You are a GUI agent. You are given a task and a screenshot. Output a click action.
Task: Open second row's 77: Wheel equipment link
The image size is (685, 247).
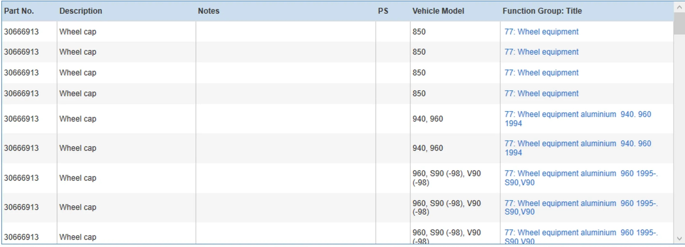[x=541, y=52]
